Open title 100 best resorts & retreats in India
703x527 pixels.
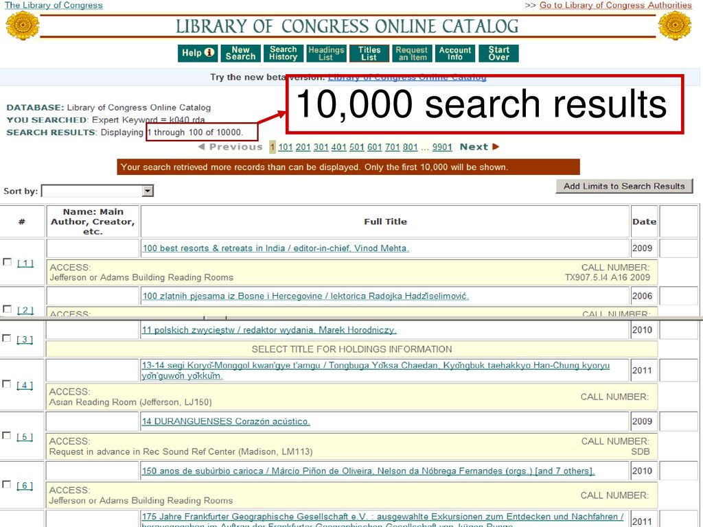click(x=276, y=248)
